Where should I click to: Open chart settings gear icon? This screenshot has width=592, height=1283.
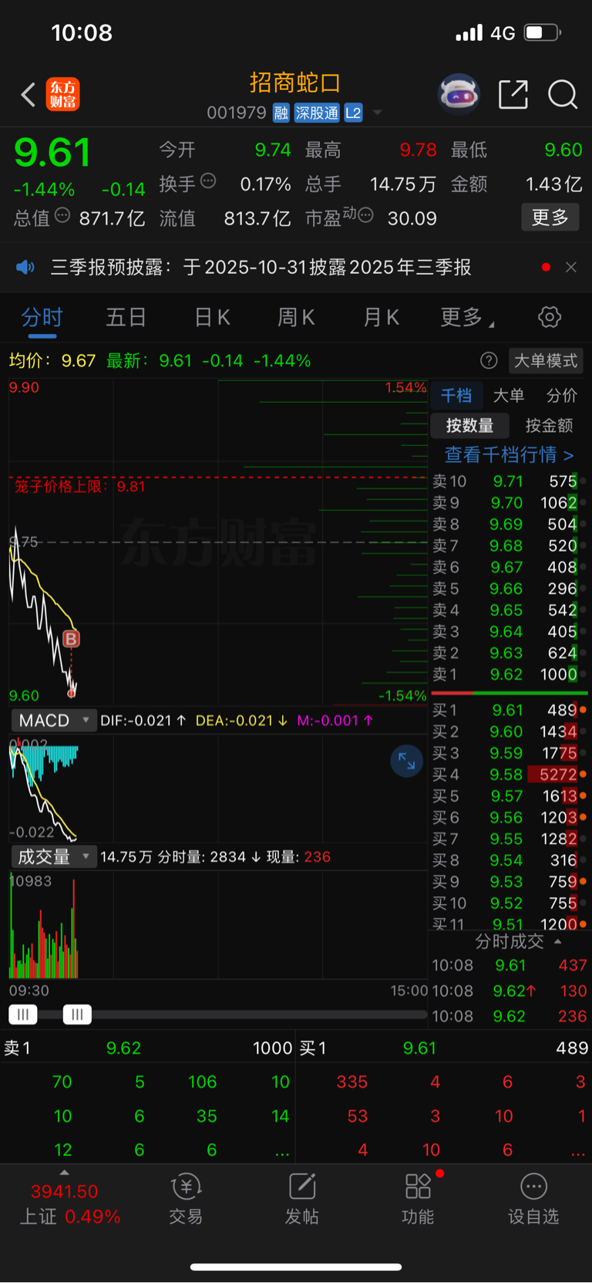pyautogui.click(x=550, y=317)
